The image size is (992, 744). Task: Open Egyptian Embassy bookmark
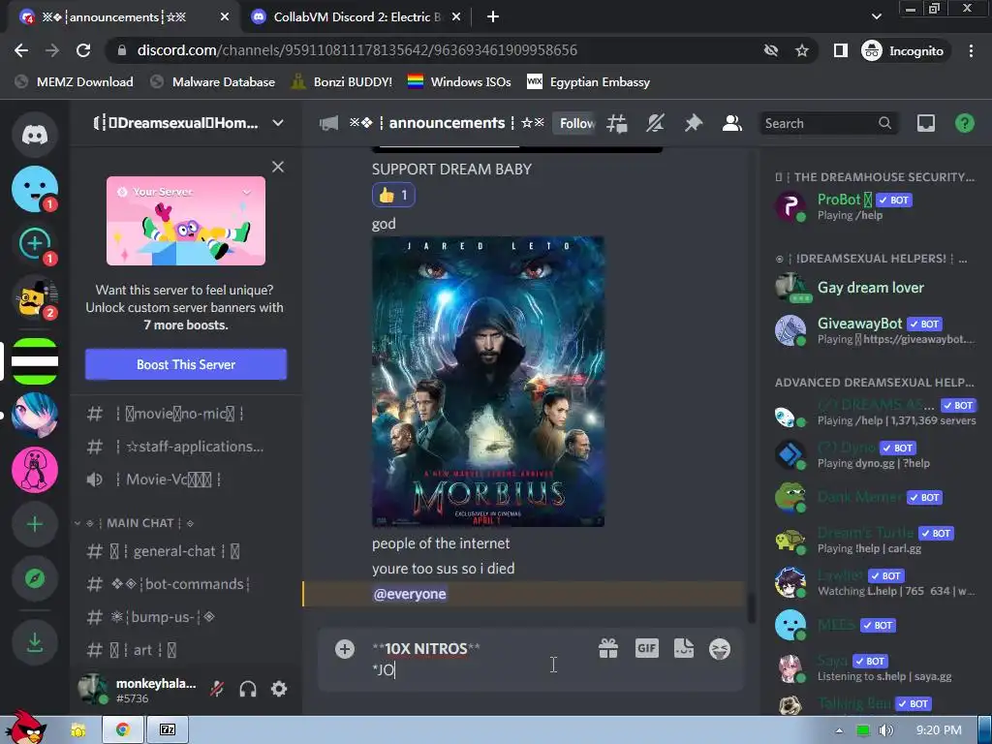(x=588, y=82)
